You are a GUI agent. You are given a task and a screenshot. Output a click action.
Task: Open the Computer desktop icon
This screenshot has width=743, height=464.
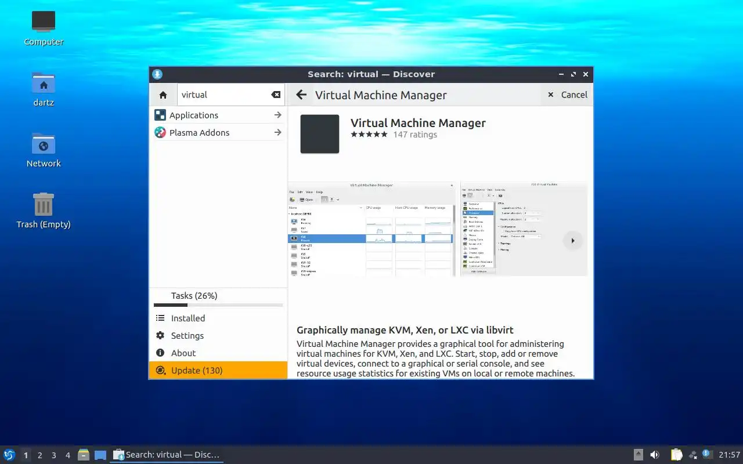click(44, 28)
